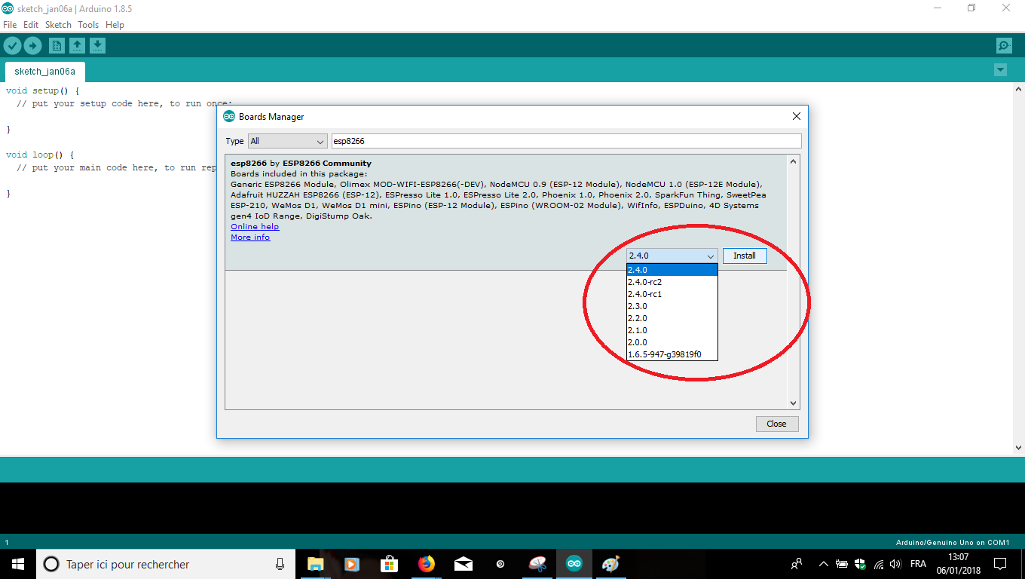Close Boards Manager with the X icon
The width and height of the screenshot is (1025, 579).
coord(796,117)
